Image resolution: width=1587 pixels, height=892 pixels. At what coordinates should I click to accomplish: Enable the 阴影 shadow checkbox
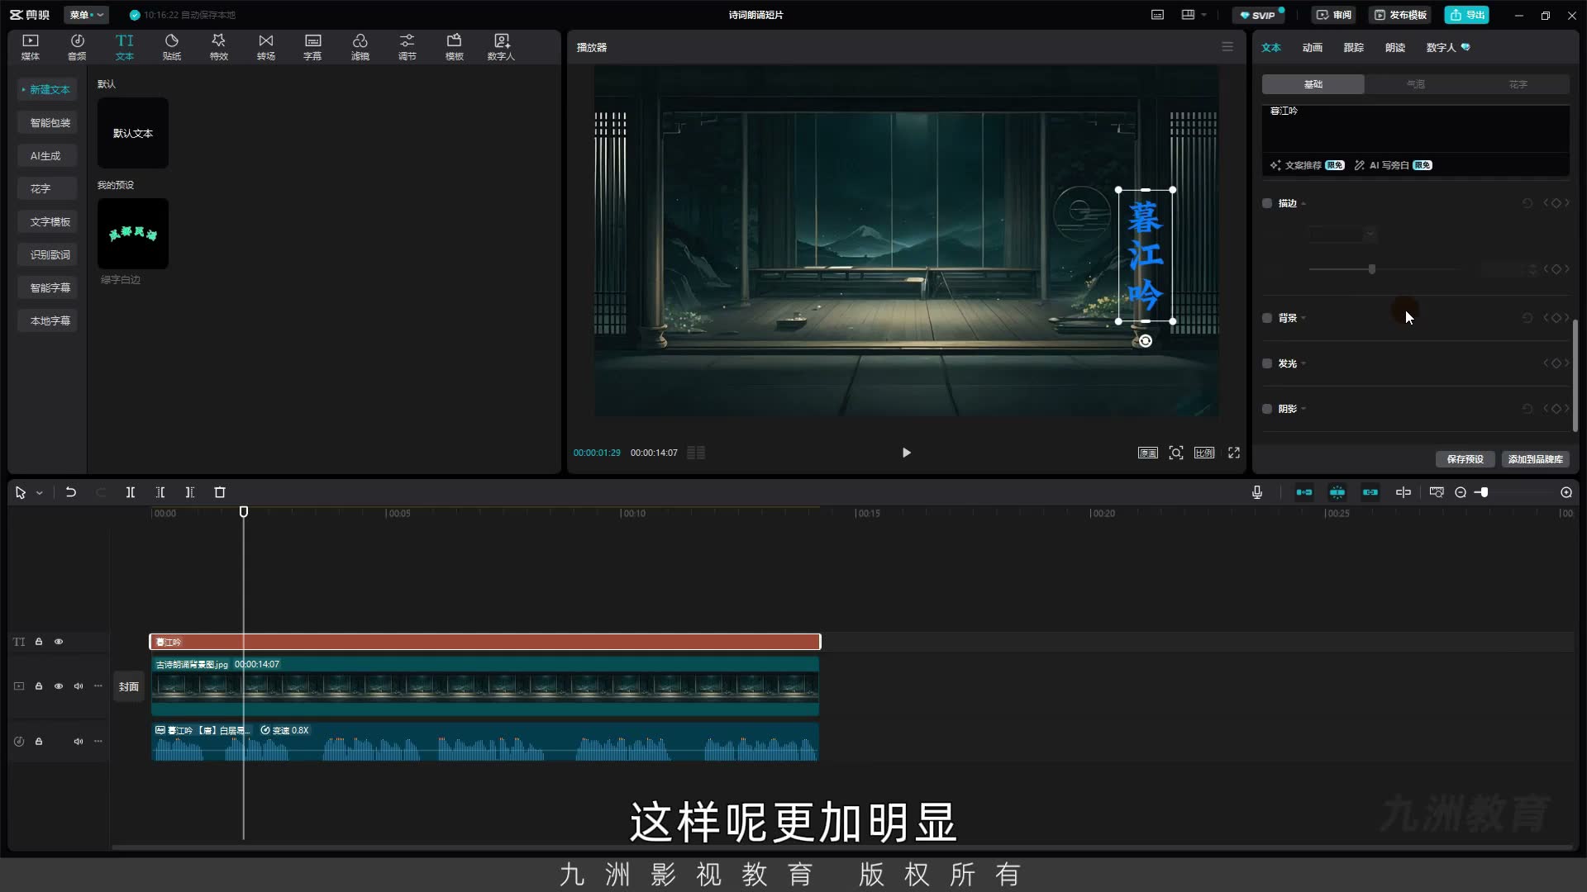pyautogui.click(x=1267, y=409)
